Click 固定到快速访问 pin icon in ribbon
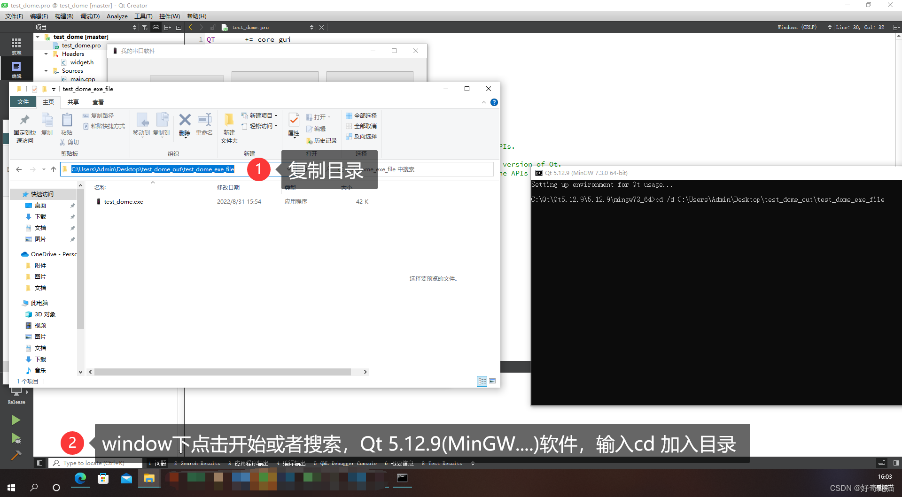The width and height of the screenshot is (902, 497). click(x=25, y=120)
